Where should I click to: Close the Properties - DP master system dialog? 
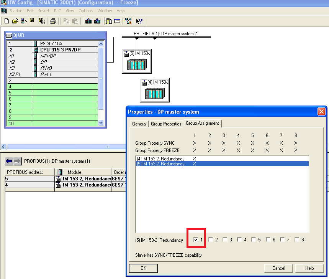(321, 111)
